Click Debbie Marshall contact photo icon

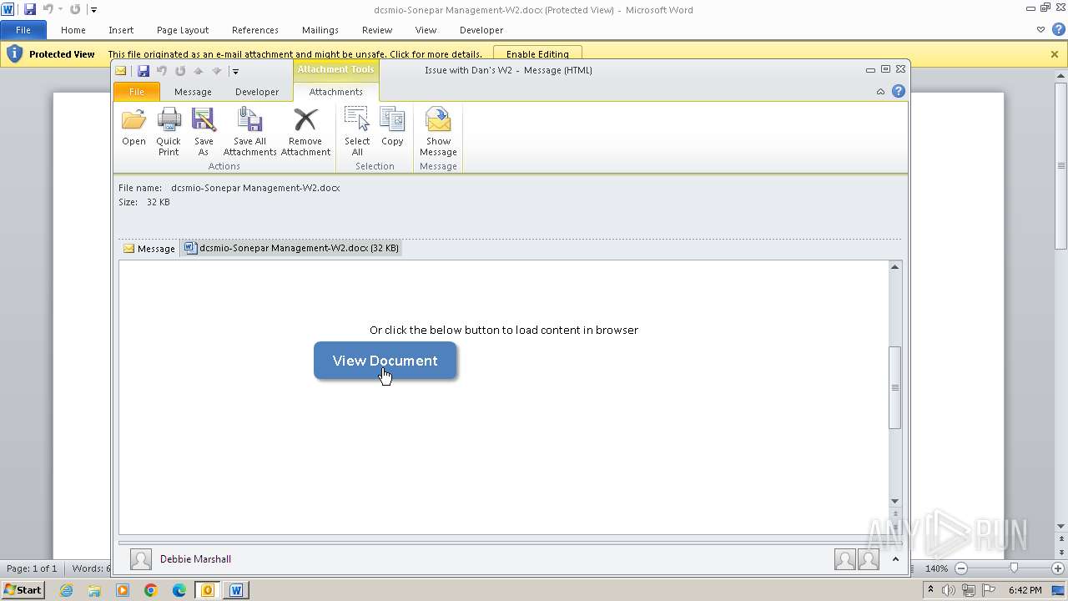point(141,559)
